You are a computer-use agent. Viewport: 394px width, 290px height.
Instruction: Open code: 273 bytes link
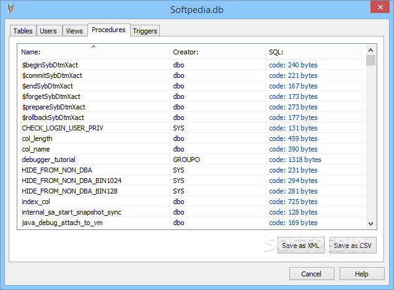click(293, 107)
